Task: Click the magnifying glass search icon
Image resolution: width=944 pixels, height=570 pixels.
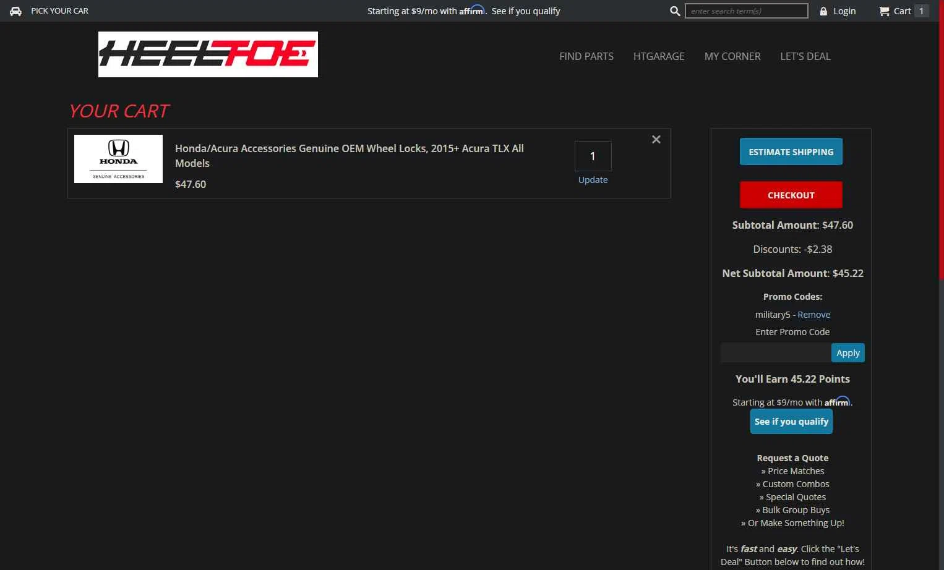Action: coord(675,11)
